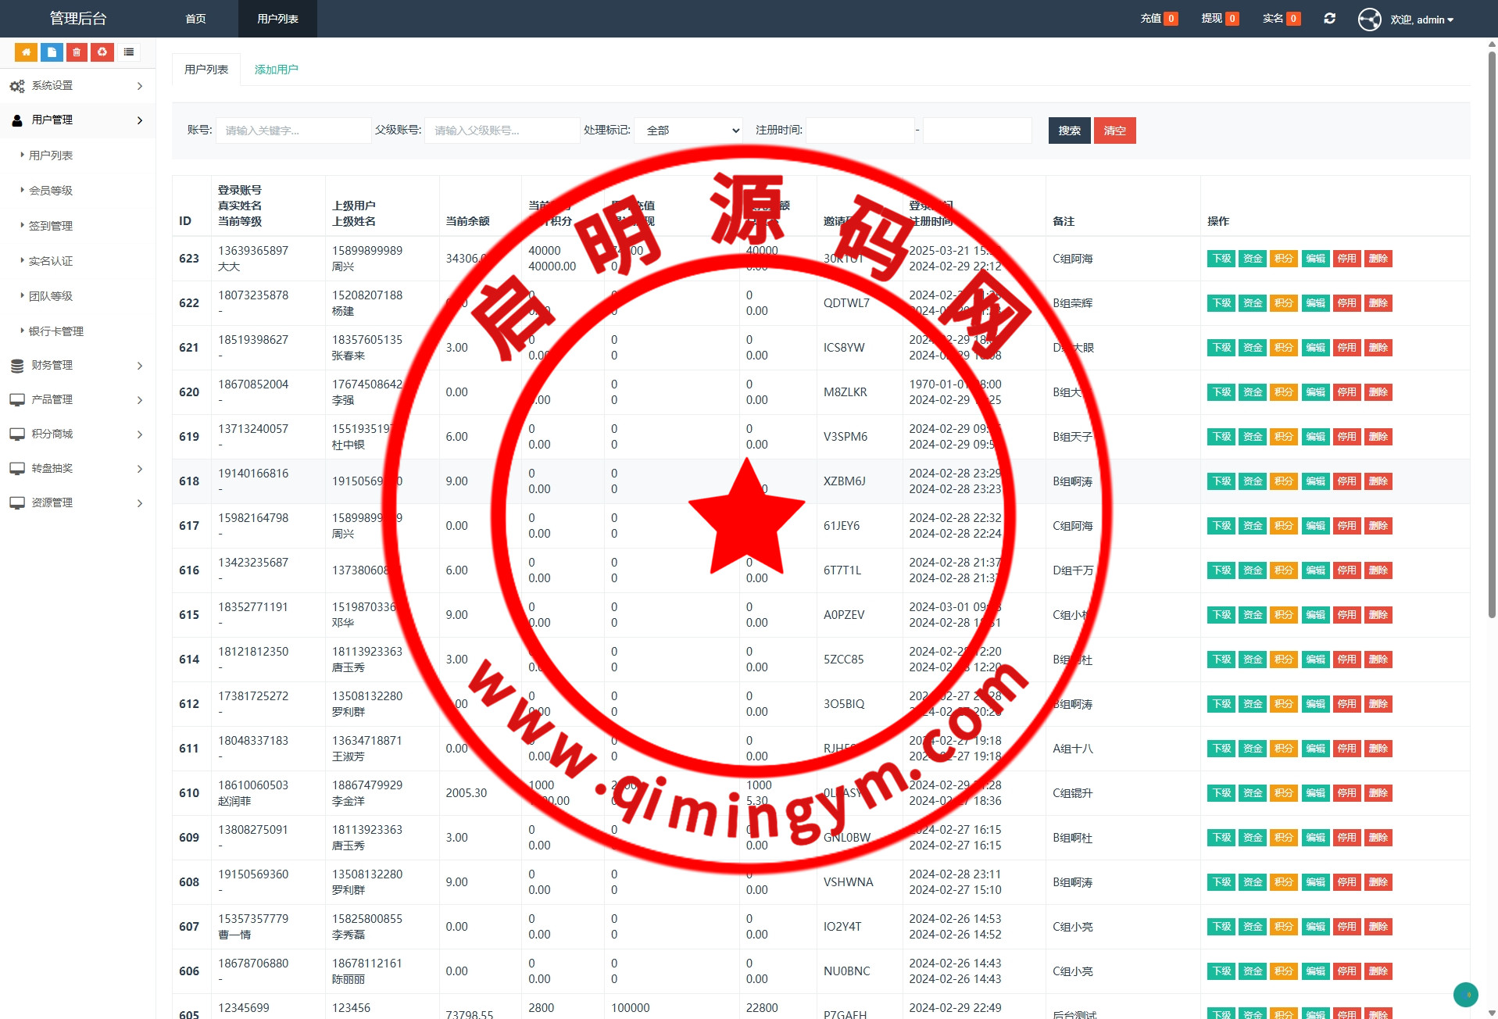
Task: Click the red trash can icon
Action: pyautogui.click(x=77, y=52)
